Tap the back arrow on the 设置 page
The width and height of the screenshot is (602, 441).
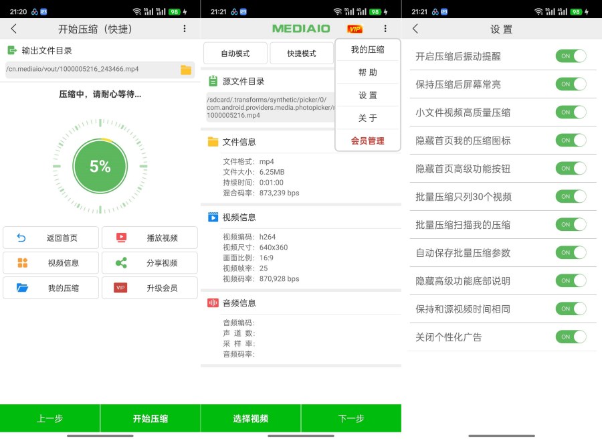[415, 29]
